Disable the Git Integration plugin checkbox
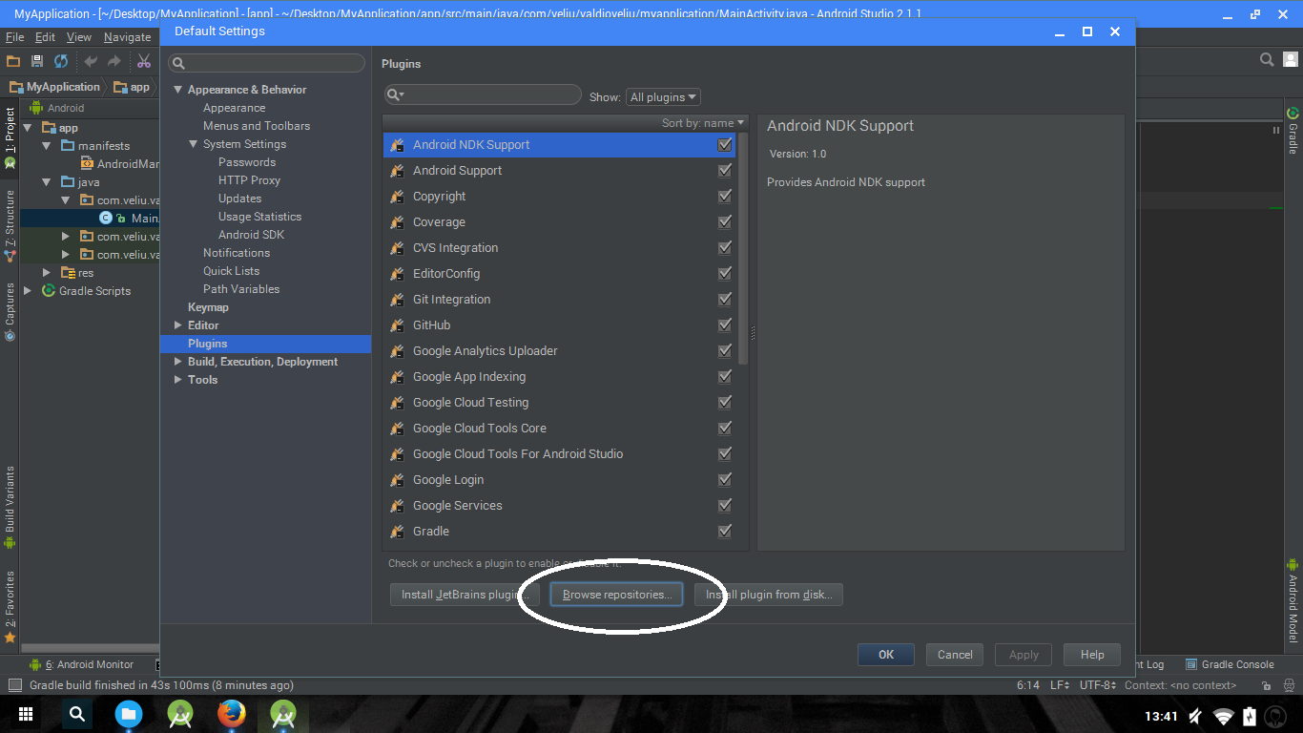Screen dimensions: 1303x733 [x=725, y=300]
